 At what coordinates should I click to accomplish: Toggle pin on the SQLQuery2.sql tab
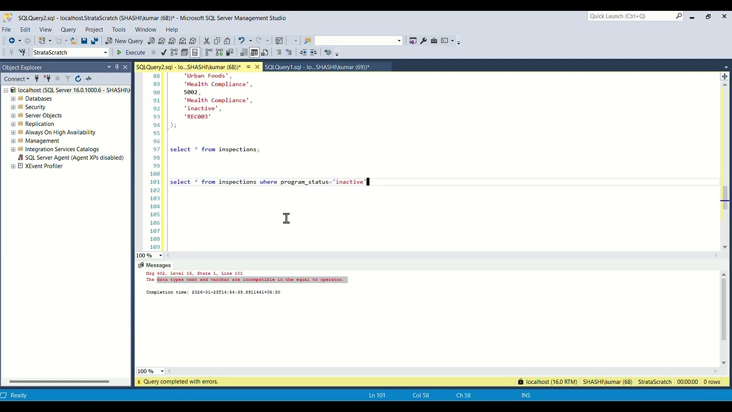pyautogui.click(x=248, y=67)
